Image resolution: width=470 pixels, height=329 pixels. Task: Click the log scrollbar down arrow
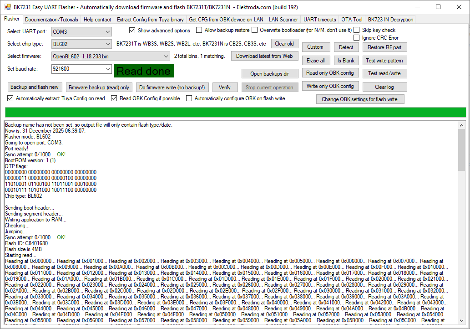(x=462, y=321)
